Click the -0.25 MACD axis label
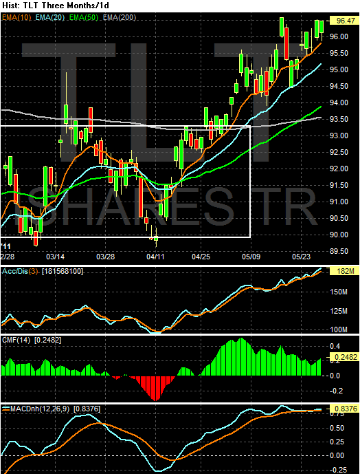 coord(339,470)
